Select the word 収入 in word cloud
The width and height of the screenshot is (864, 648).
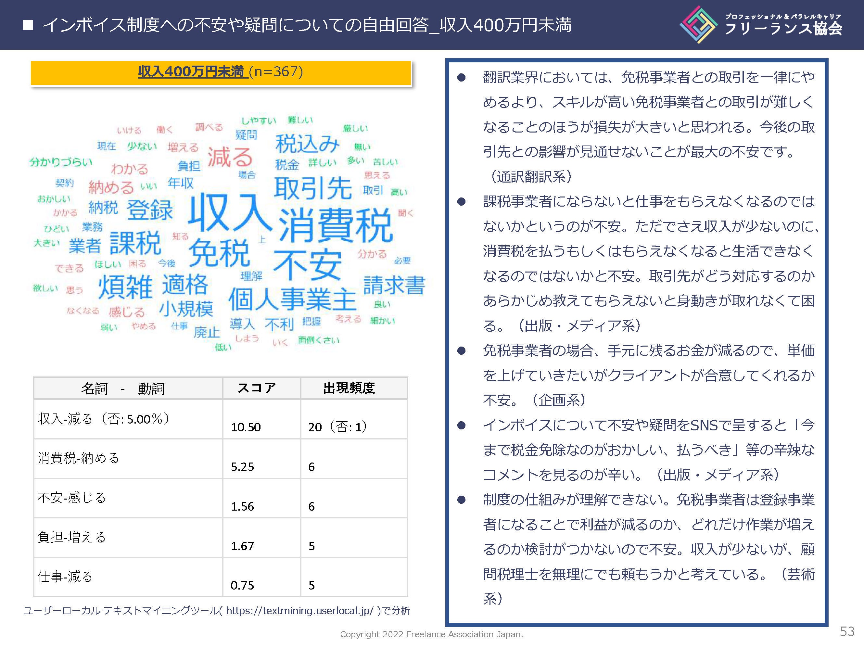click(x=230, y=213)
